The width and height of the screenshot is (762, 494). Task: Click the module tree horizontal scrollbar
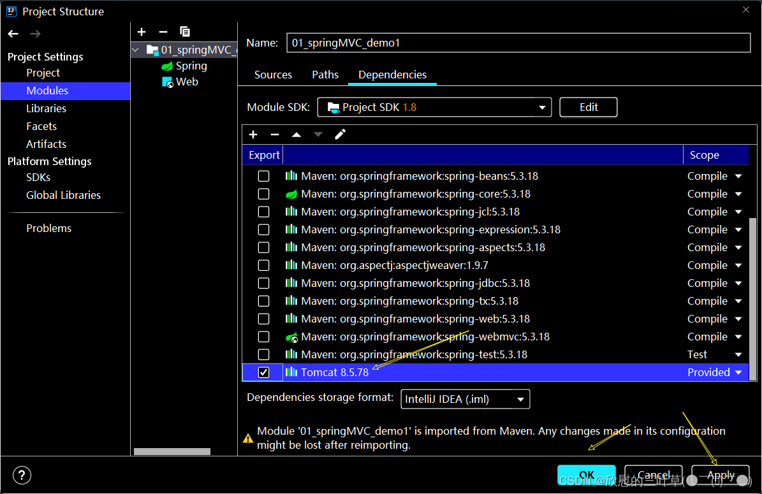click(172, 451)
